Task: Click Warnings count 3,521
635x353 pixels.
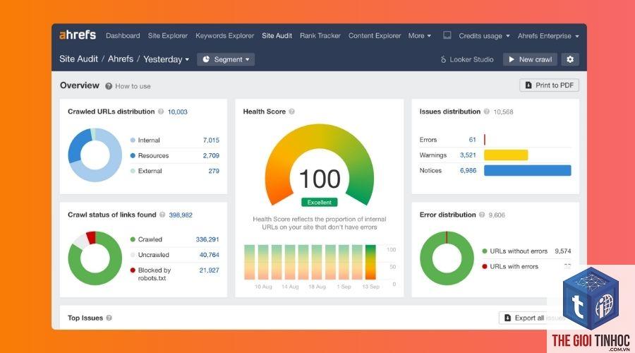Action: [468, 155]
